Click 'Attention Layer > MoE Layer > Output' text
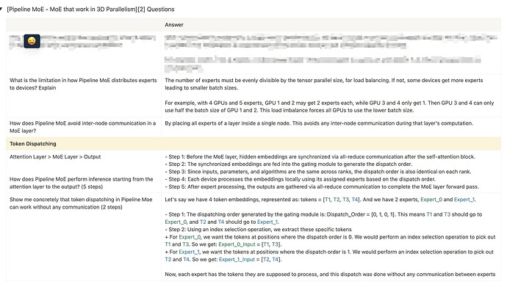 tap(55, 156)
